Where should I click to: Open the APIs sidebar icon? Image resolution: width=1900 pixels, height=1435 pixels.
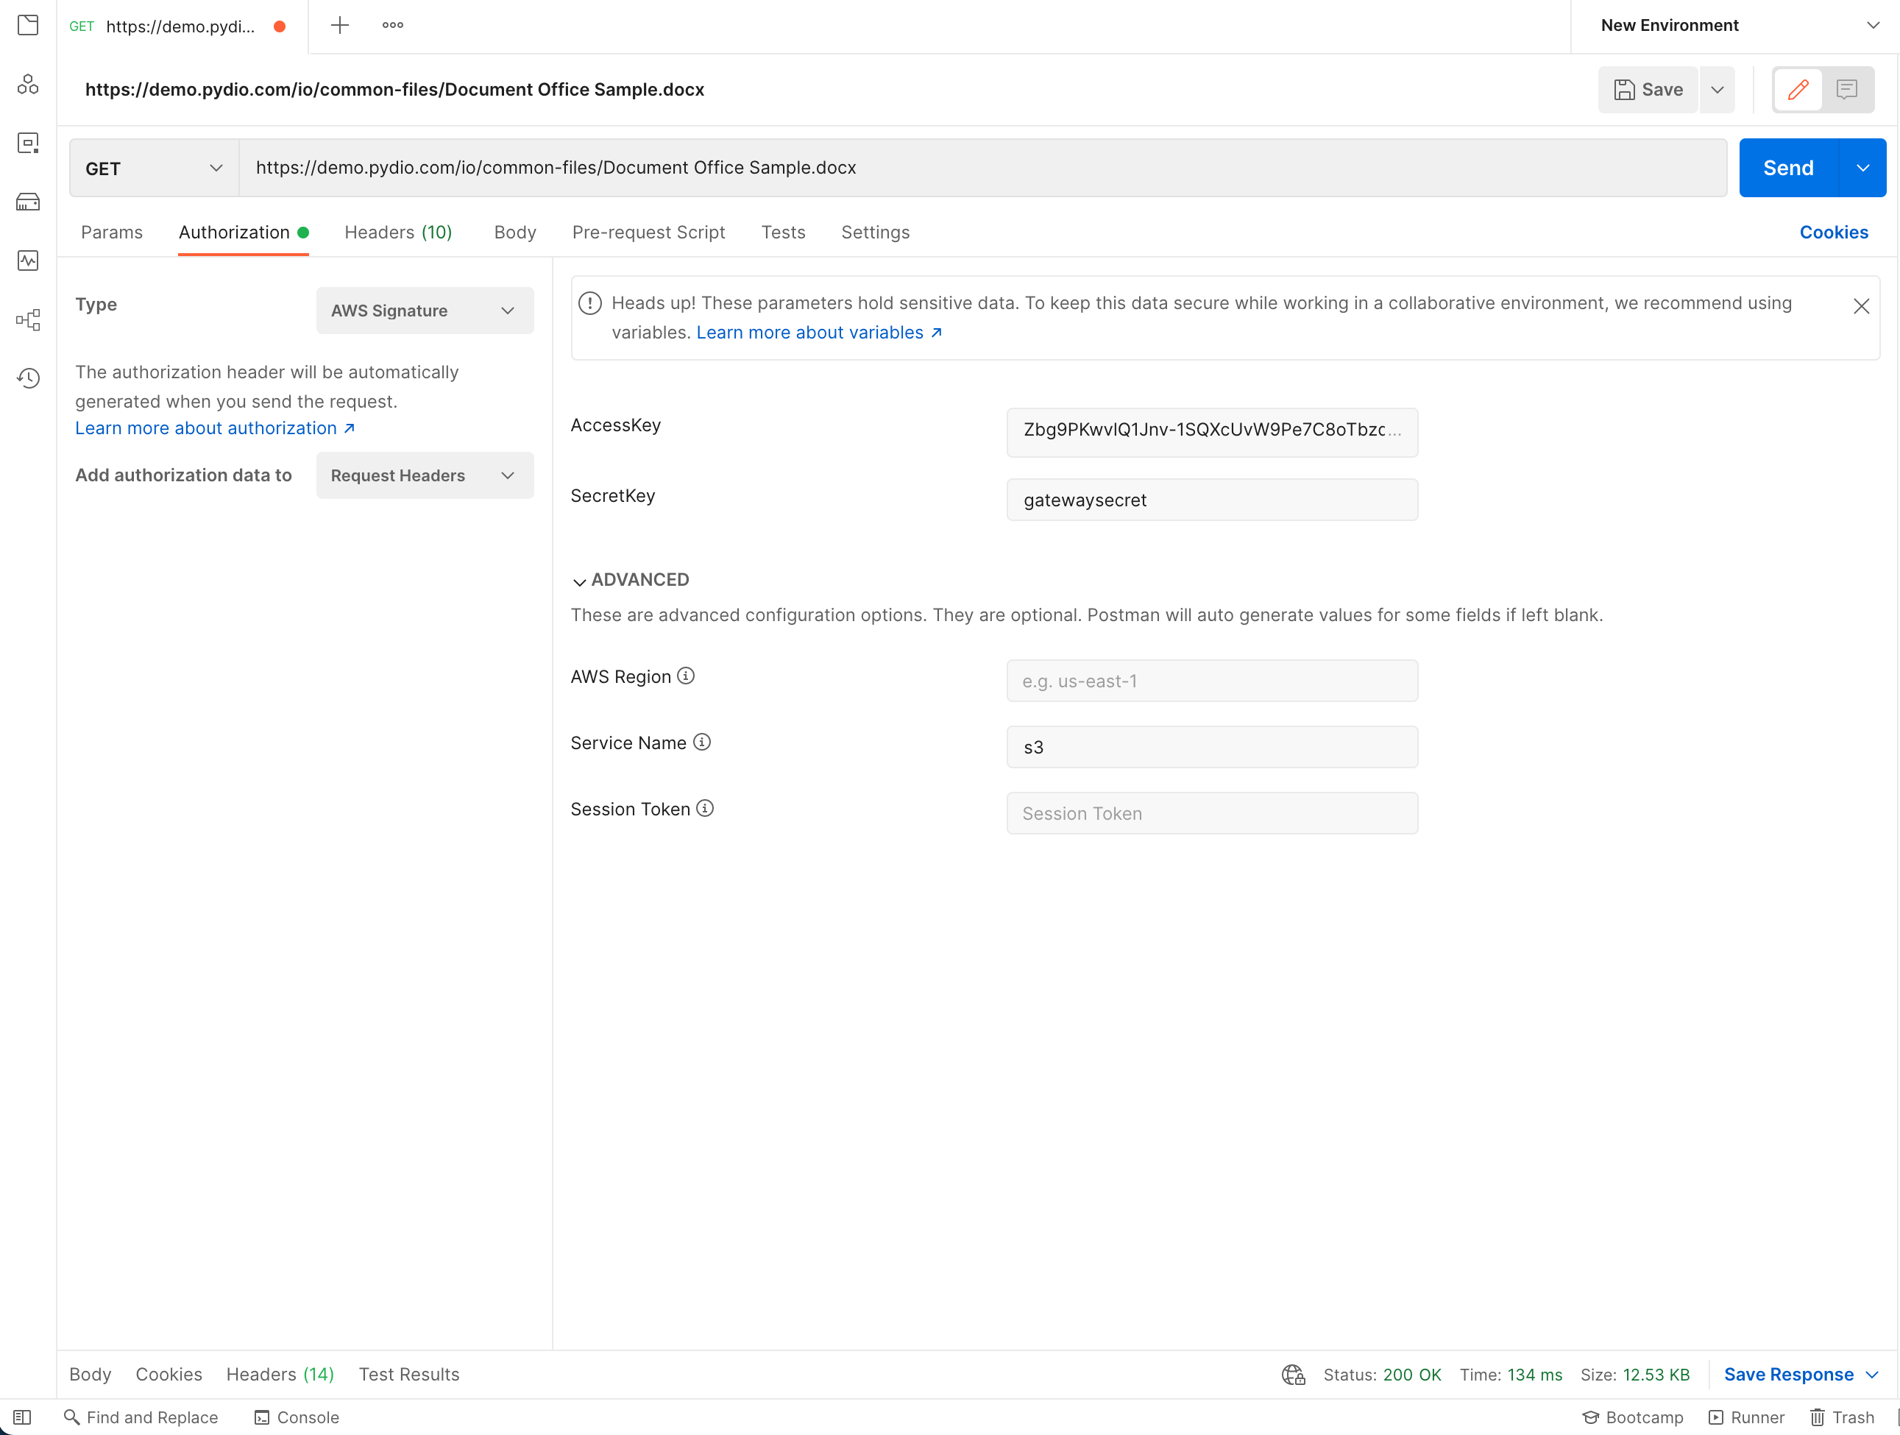[x=27, y=84]
